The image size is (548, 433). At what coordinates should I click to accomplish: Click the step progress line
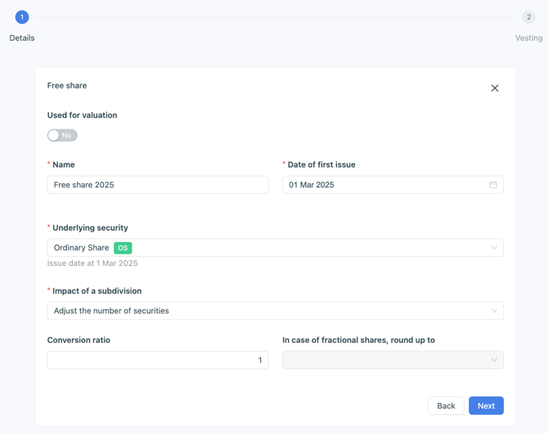coord(275,17)
